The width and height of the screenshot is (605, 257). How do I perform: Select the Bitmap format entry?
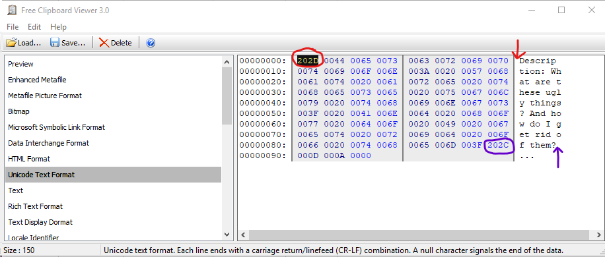(114, 111)
